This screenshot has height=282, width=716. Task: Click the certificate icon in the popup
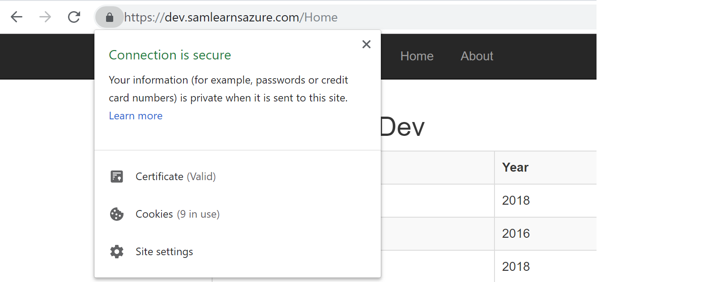(x=117, y=177)
